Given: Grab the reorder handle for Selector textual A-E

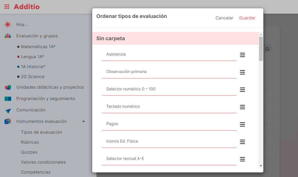Looking at the screenshot, I should 242,159.
